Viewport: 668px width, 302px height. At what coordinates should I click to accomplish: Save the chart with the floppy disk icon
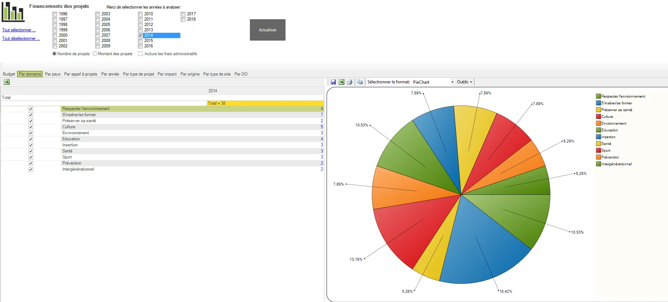tap(333, 82)
